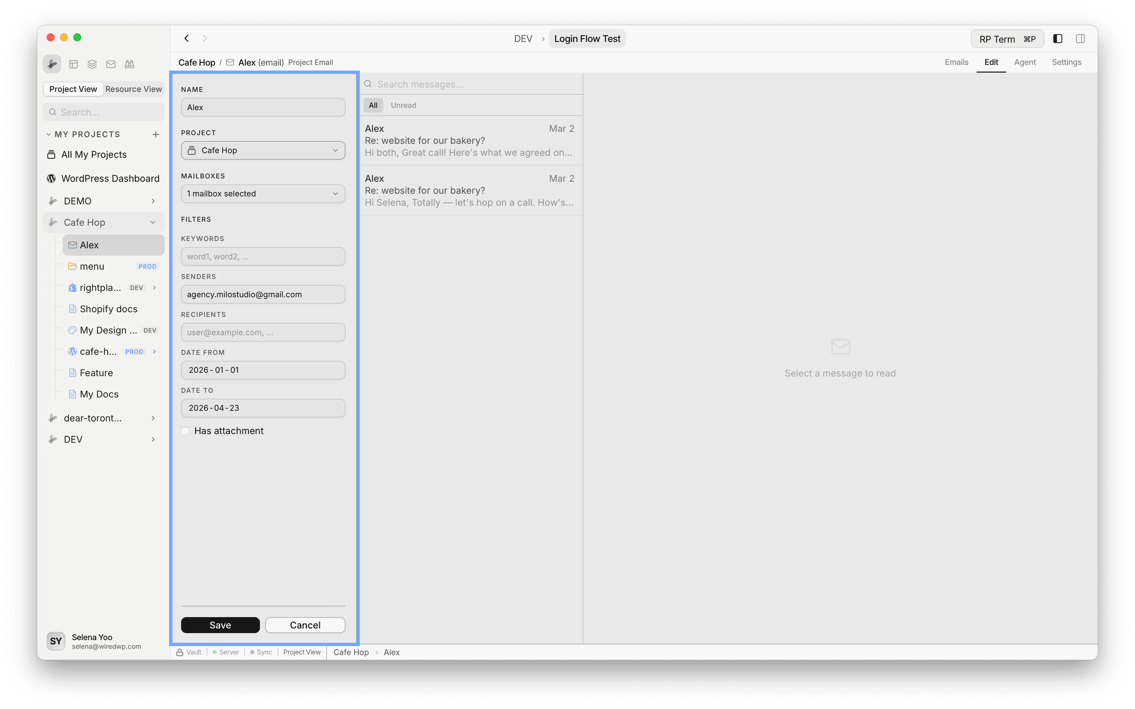This screenshot has width=1135, height=709.
Task: Click the Shopify icon beside rightpla...
Action: point(73,288)
